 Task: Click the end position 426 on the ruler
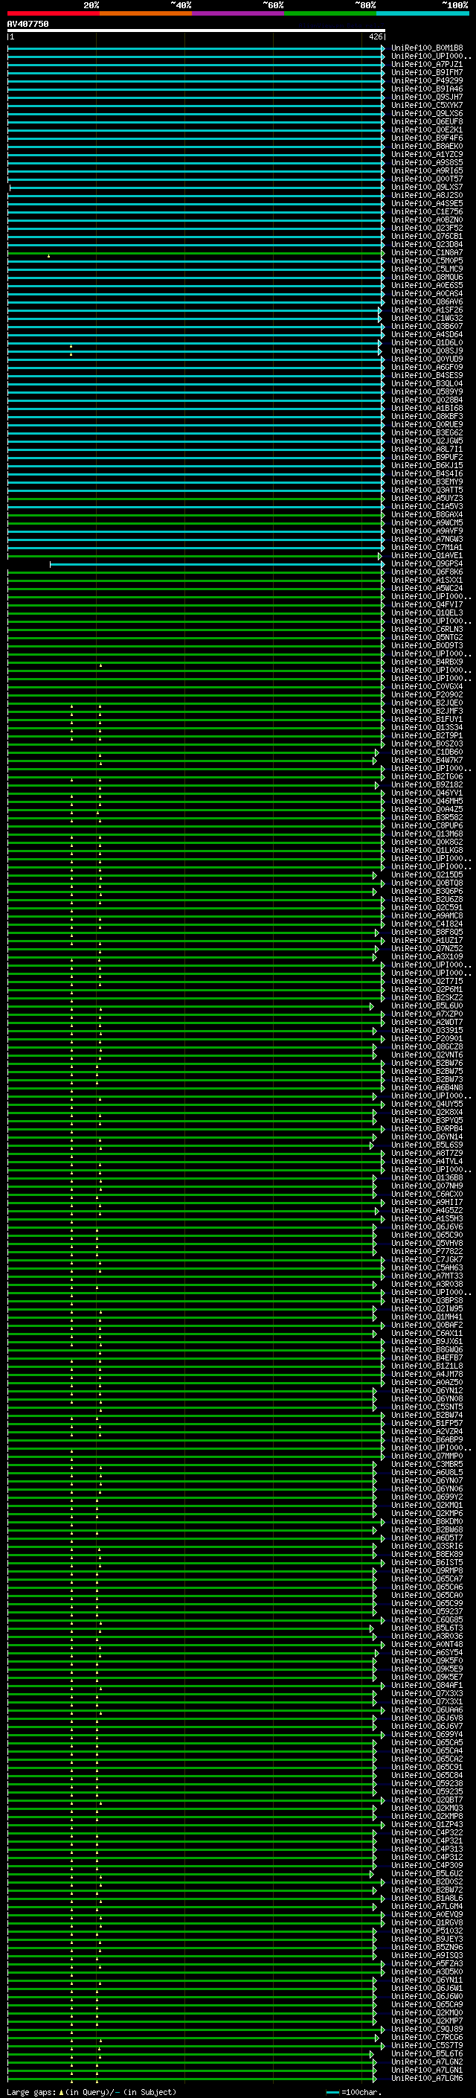tap(375, 37)
